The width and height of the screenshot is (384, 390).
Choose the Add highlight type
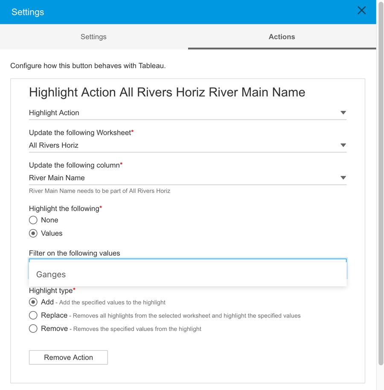point(33,302)
